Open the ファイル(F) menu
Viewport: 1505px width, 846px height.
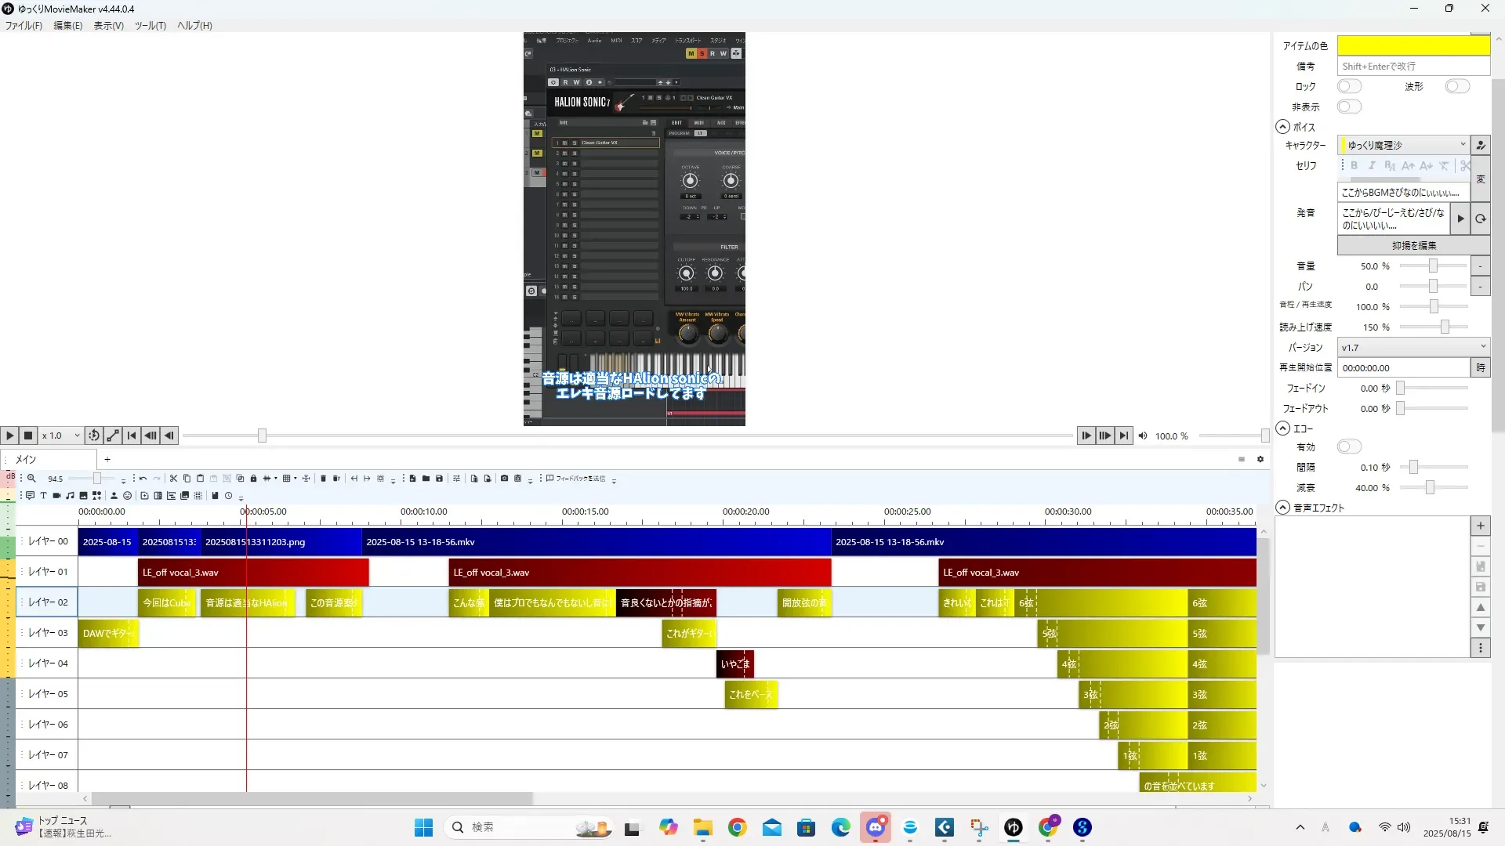coord(24,26)
